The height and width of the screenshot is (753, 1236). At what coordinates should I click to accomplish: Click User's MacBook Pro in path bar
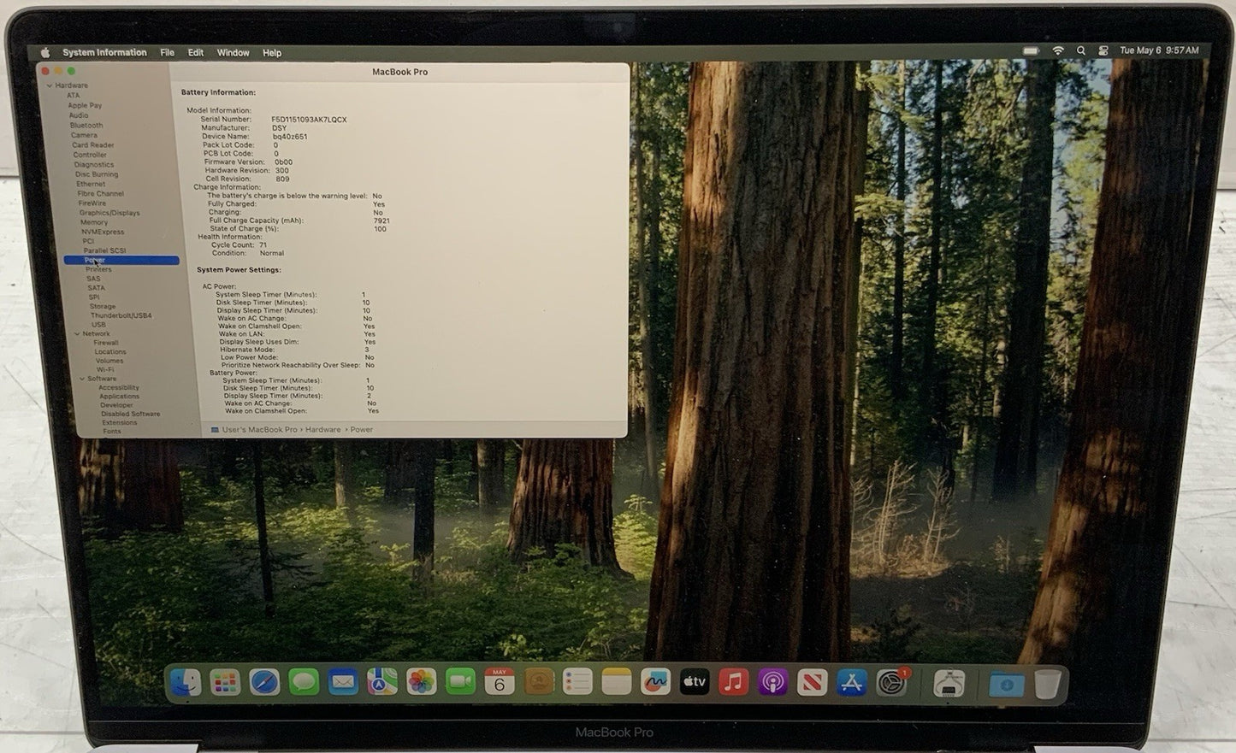coord(259,430)
